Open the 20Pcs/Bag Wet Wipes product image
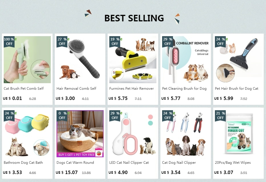266x182 pixels. point(238,134)
